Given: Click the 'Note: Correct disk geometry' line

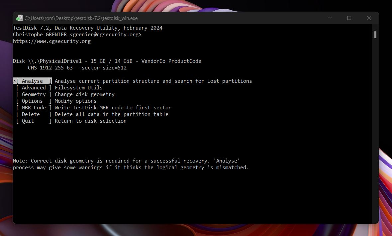Looking at the screenshot, I should 127,161.
